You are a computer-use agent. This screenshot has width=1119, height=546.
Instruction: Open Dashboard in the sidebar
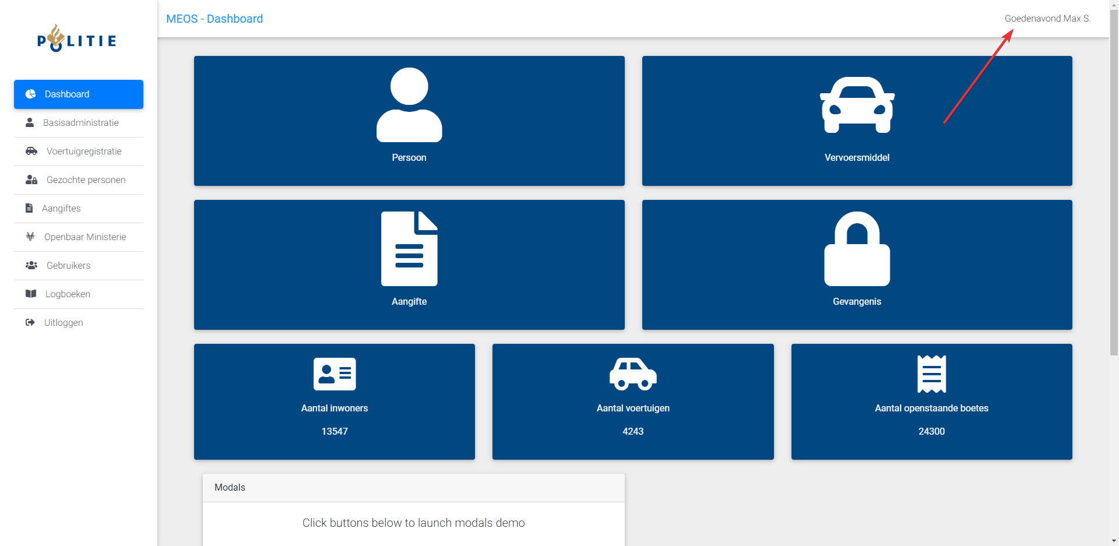click(79, 94)
